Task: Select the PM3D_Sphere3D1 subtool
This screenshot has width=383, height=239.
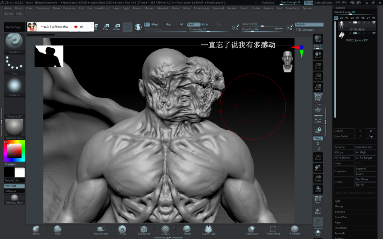Action: click(x=357, y=40)
